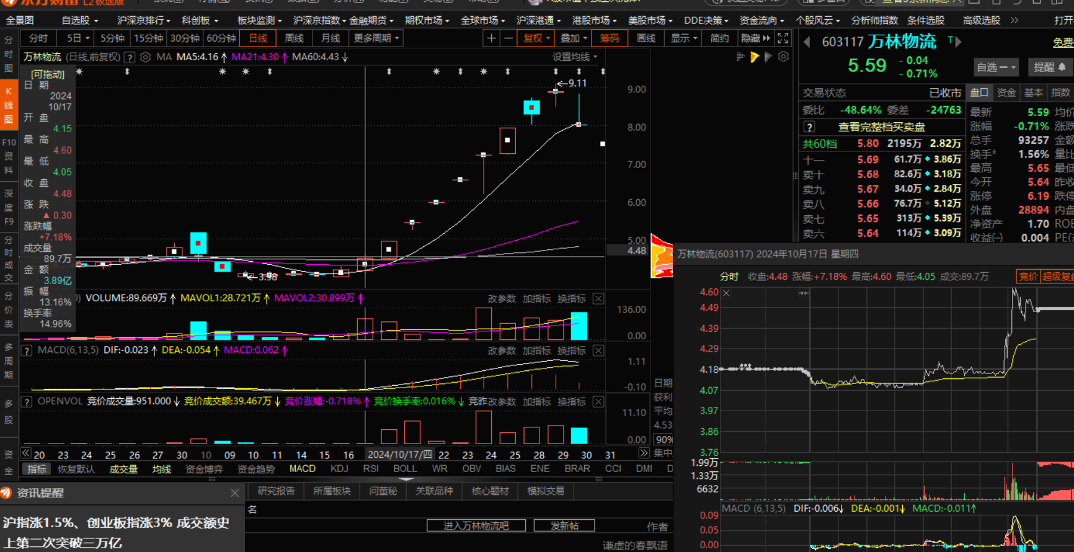This screenshot has height=552, width=1074.
Task: Open the 自选股 menu dropdown
Action: coord(80,20)
